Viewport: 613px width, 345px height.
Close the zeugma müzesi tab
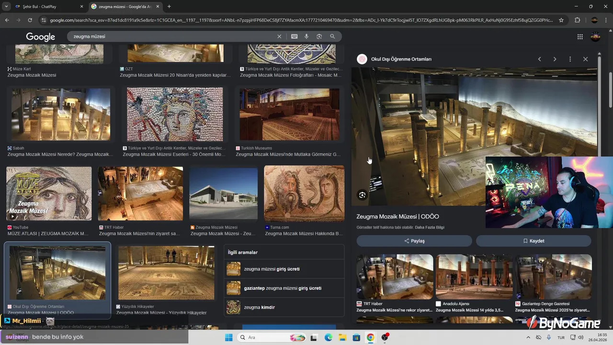tap(158, 7)
